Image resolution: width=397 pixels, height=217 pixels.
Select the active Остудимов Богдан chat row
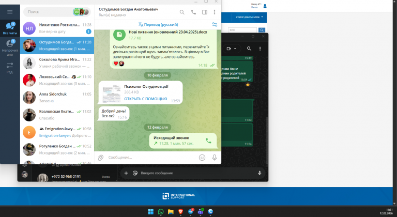pos(57,45)
